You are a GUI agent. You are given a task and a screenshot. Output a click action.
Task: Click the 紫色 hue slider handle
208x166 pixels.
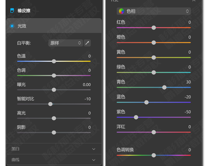[x=136, y=117]
